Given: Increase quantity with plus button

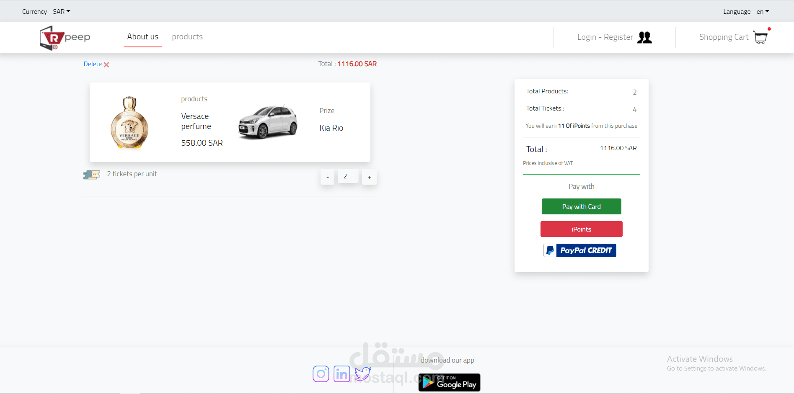Looking at the screenshot, I should click(369, 177).
